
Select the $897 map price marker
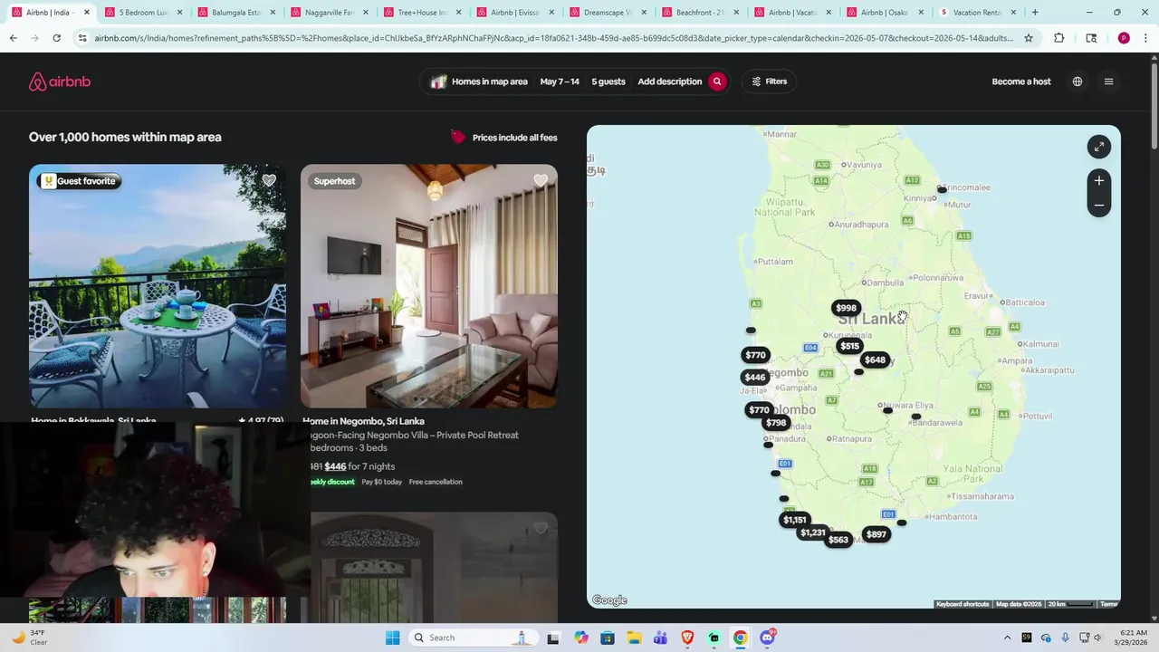(x=876, y=534)
